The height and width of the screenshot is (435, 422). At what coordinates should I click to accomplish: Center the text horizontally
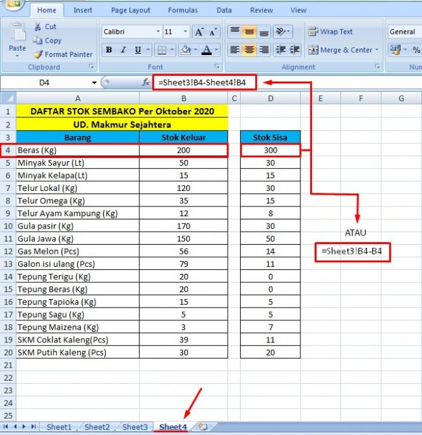[x=249, y=50]
